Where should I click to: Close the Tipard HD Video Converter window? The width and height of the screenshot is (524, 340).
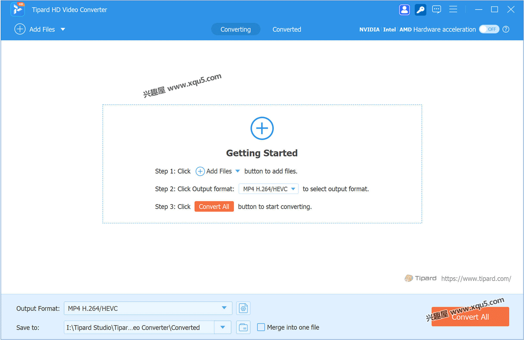point(510,10)
